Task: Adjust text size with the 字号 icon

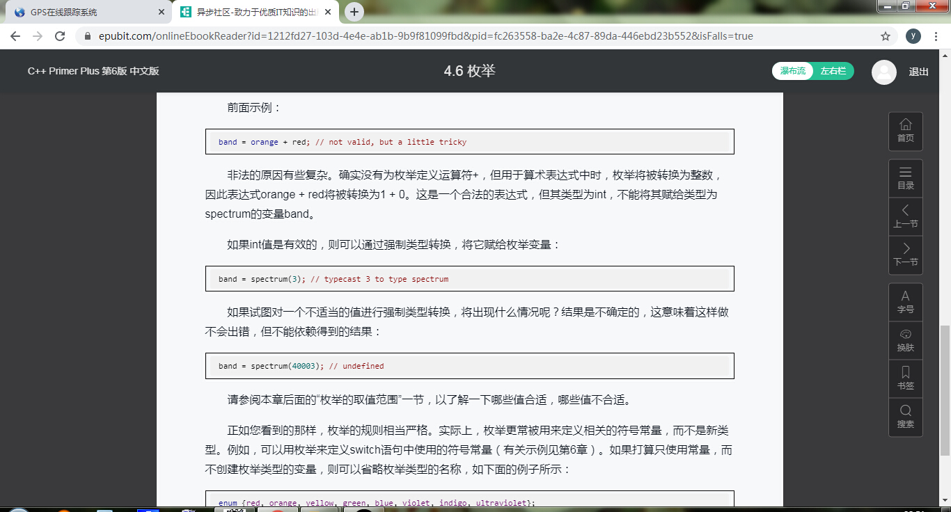Action: 905,301
